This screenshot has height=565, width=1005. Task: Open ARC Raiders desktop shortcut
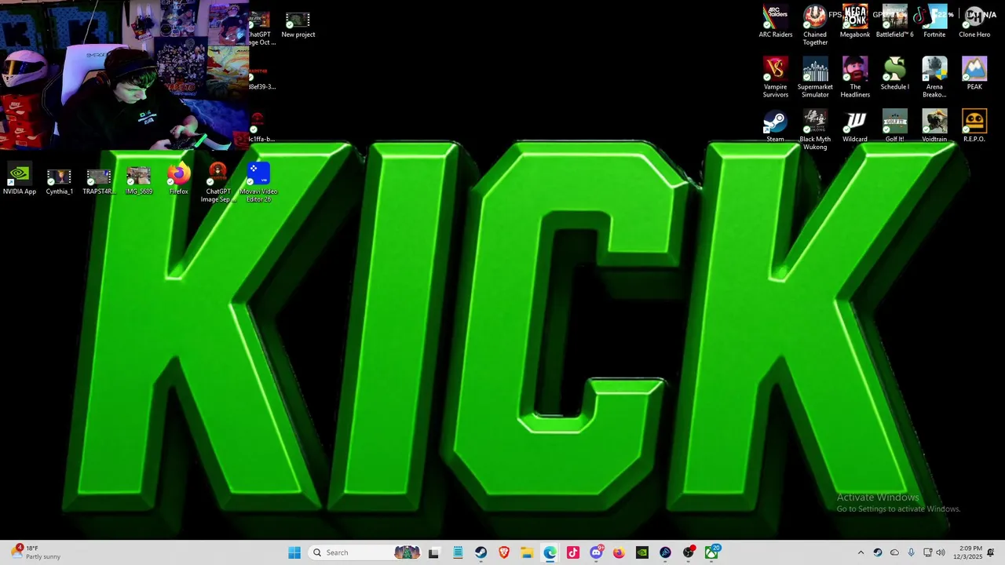coord(775,22)
